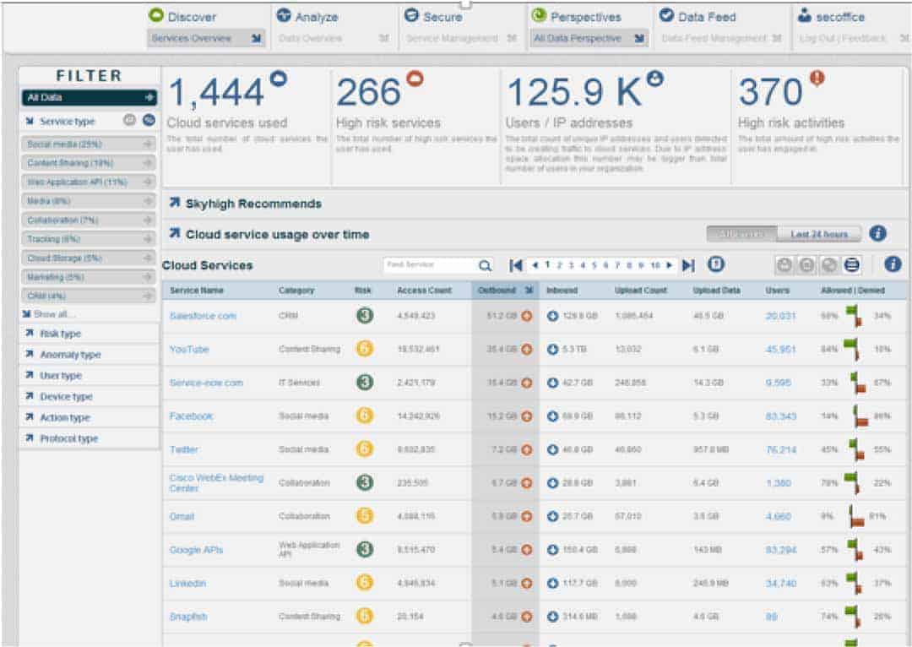
Task: Click the third grey view icon
Action: (x=829, y=265)
